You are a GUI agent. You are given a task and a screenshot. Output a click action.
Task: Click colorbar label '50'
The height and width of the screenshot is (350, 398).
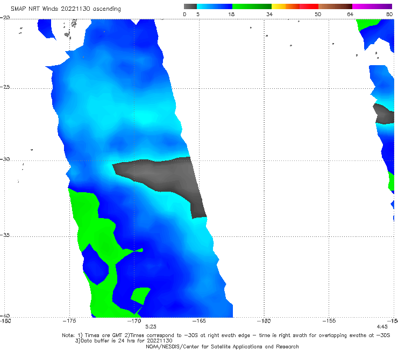[x=318, y=15]
